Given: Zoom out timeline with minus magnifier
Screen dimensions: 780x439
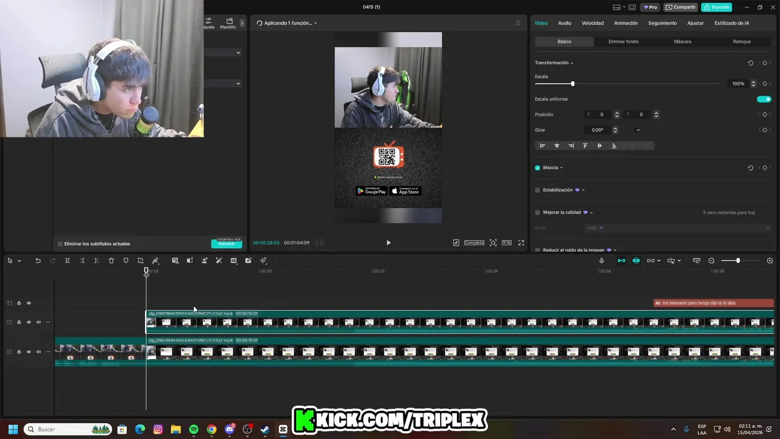Looking at the screenshot, I should click(x=711, y=260).
